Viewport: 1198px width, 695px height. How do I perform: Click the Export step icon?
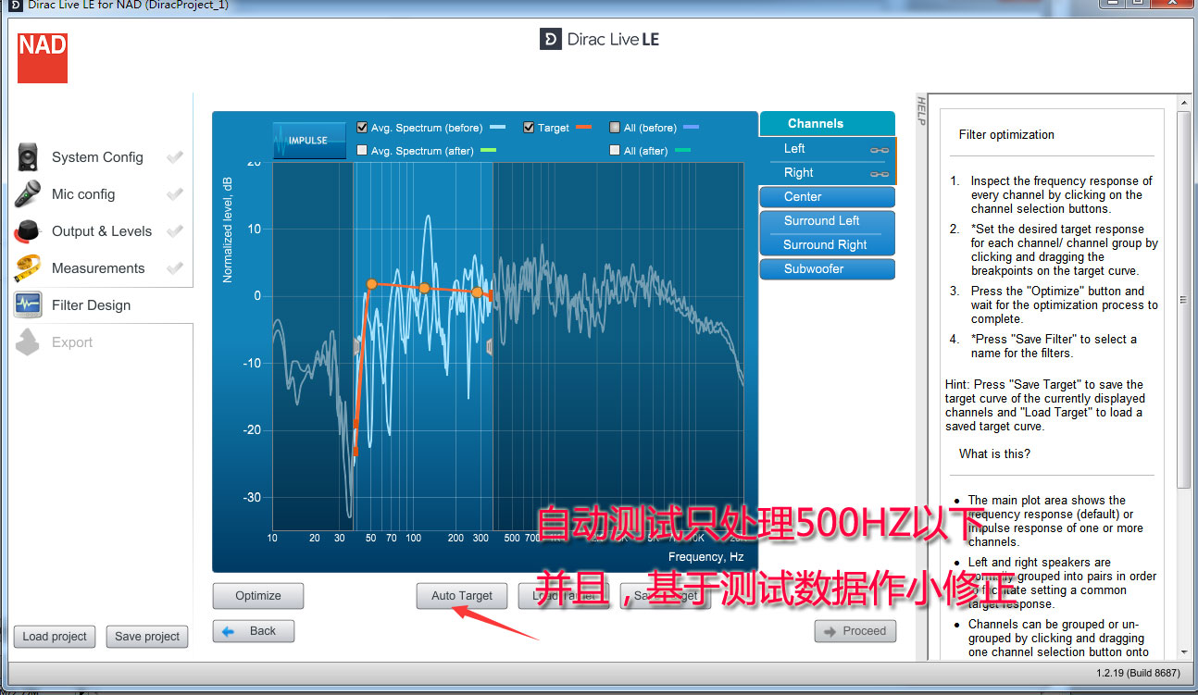(x=28, y=341)
